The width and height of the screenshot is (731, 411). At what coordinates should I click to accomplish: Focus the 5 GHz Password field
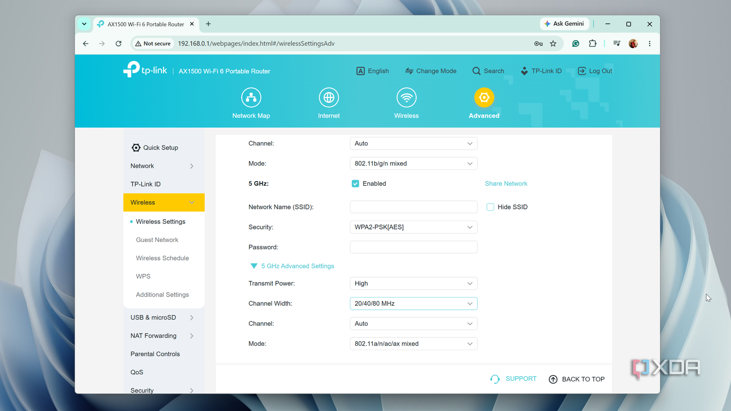click(414, 247)
